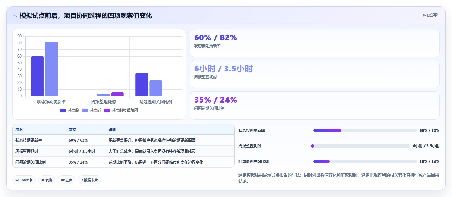Click the 60% / 82% data card

point(314,43)
